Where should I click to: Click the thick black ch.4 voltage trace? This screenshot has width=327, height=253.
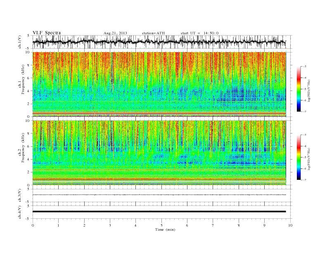pyautogui.click(x=159, y=212)
